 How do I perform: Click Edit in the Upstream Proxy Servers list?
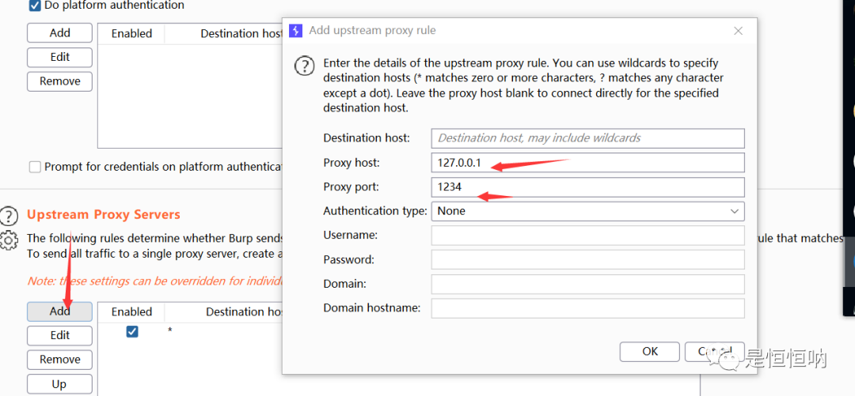click(x=59, y=335)
